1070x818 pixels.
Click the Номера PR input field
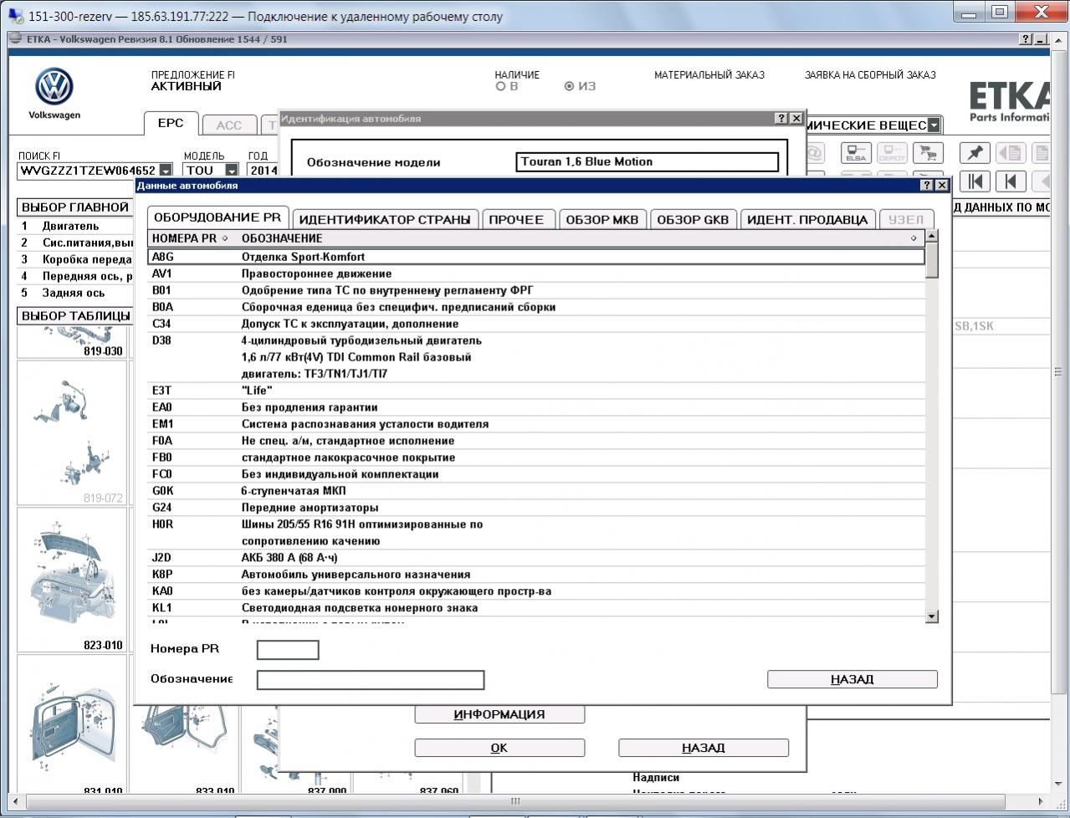pos(288,650)
